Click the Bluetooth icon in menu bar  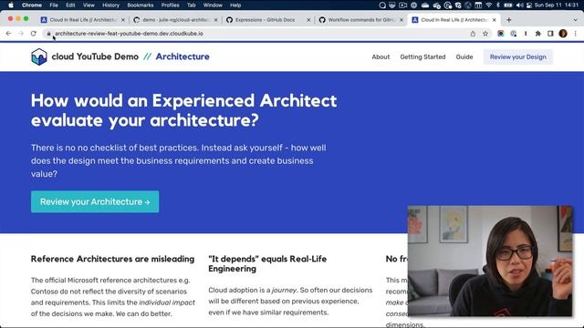click(498, 5)
